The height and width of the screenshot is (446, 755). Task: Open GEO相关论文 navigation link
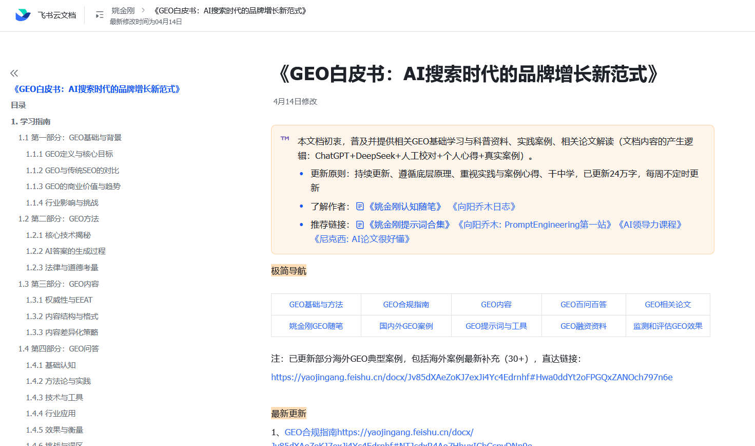click(x=668, y=305)
